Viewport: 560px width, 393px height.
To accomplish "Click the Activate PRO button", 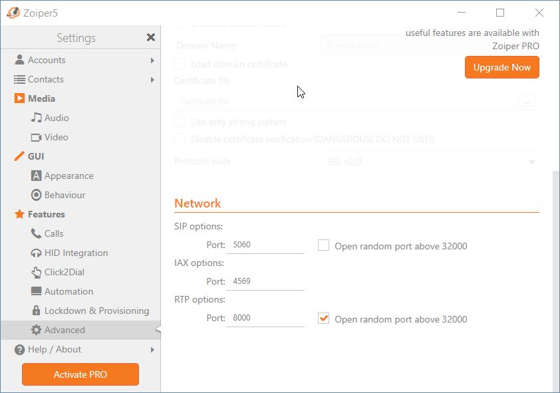I will click(80, 374).
